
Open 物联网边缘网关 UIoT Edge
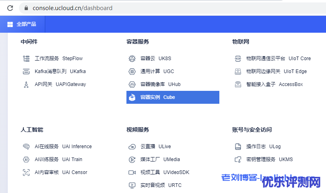pyautogui.click(x=277, y=71)
